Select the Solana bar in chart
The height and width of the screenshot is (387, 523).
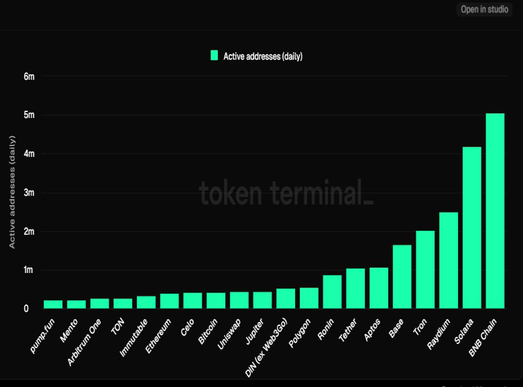tap(472, 227)
